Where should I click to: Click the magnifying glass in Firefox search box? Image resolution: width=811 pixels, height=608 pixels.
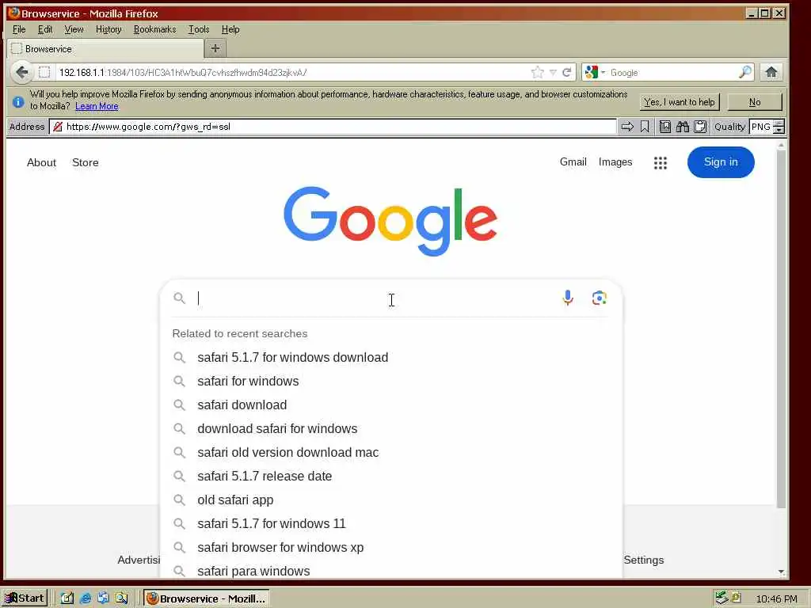(744, 72)
